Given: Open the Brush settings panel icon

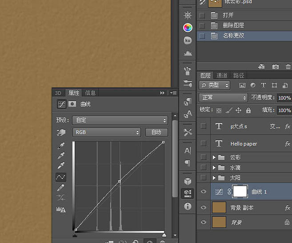Looking at the screenshot, I should (188, 84).
